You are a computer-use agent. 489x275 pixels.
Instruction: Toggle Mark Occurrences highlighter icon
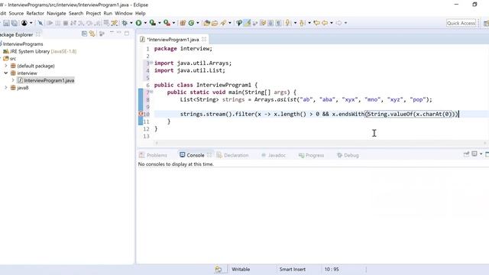point(248,23)
